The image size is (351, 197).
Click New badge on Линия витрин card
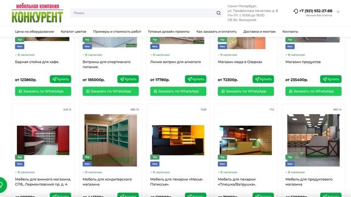155,47
